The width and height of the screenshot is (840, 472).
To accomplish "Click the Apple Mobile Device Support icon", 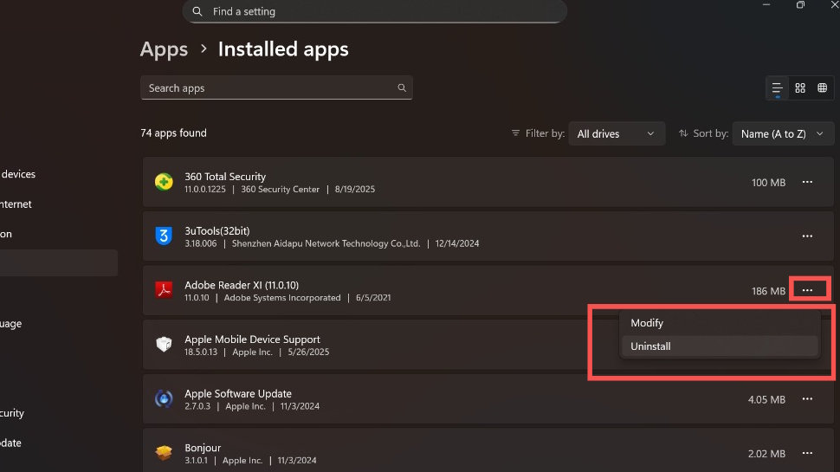I will click(164, 345).
